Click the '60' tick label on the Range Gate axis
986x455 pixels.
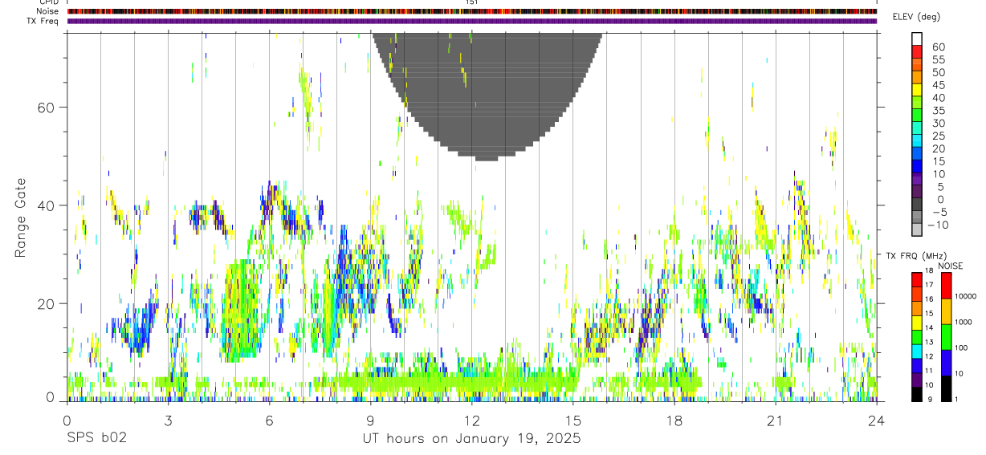point(44,108)
